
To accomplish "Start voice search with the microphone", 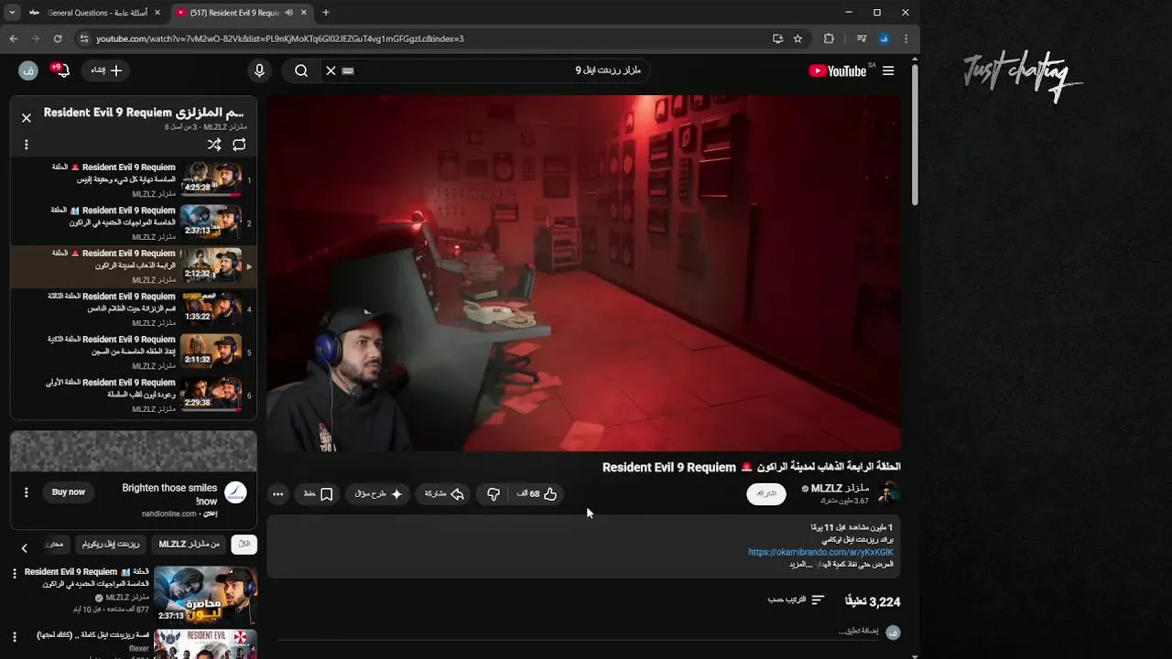I will pos(259,70).
